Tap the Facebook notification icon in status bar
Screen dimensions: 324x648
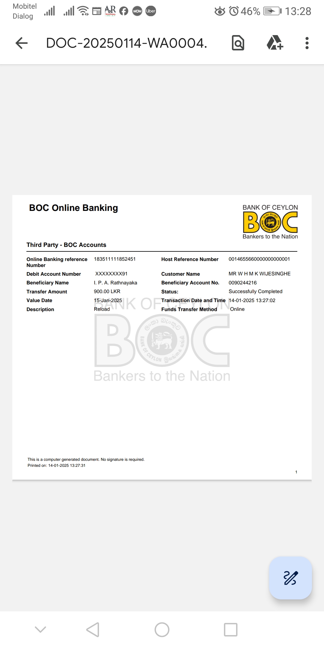tap(124, 11)
